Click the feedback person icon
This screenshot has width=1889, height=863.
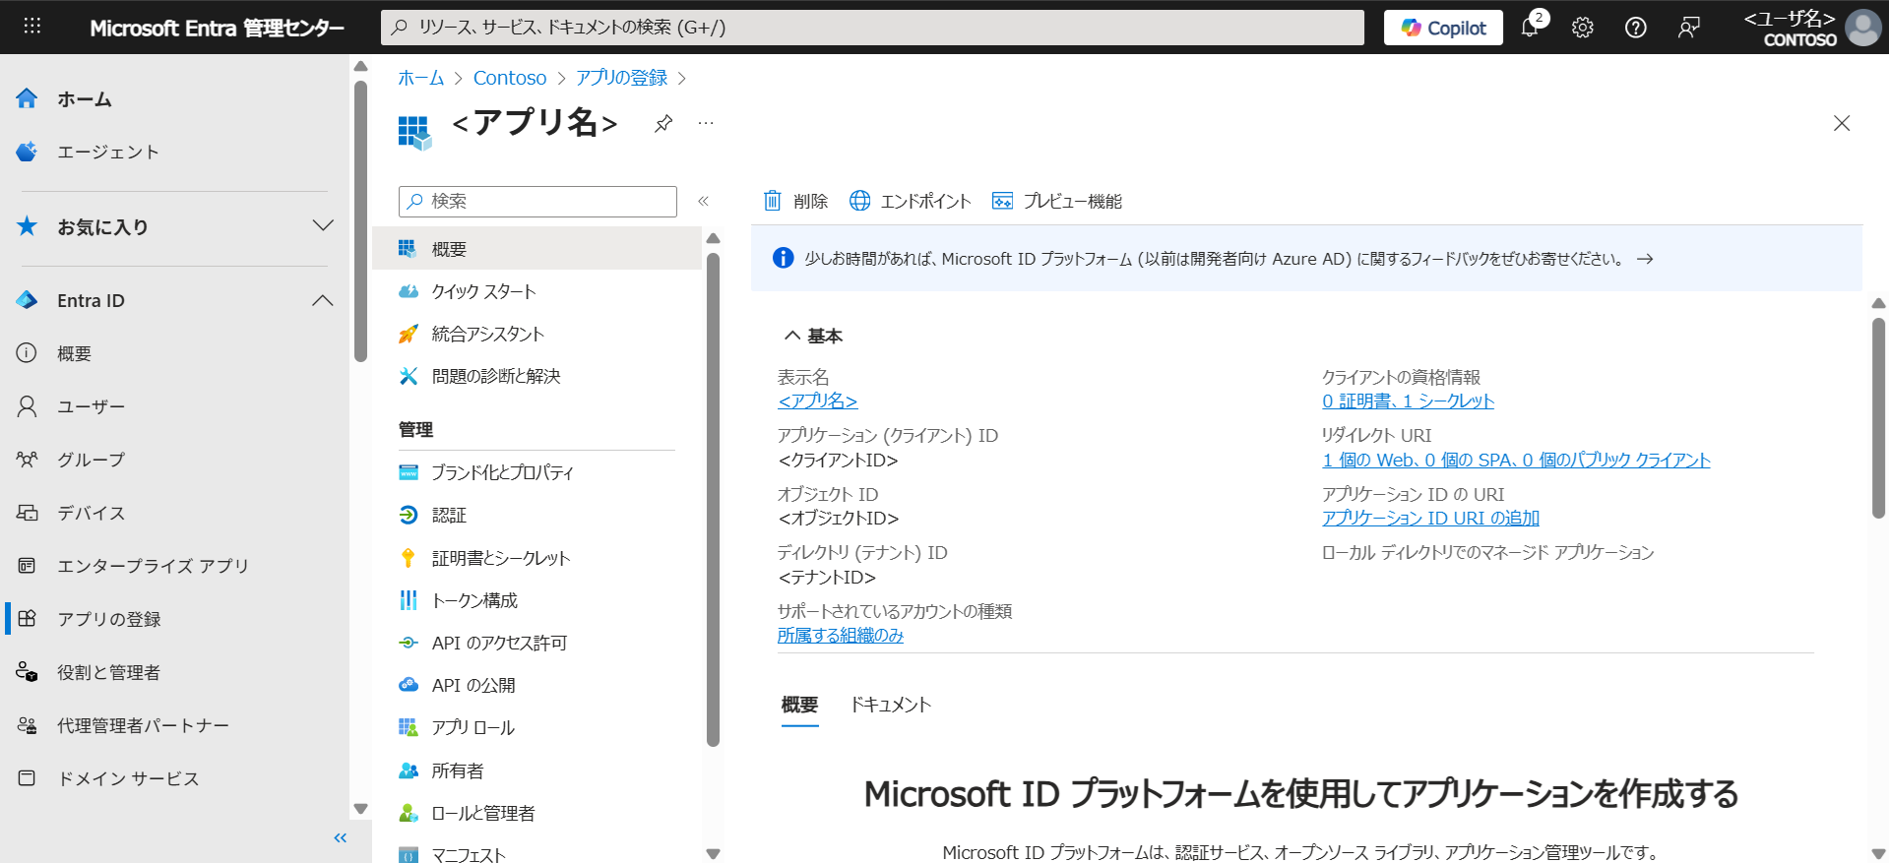point(1688,28)
